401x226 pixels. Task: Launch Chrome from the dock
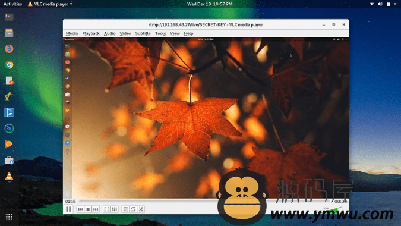[x=9, y=65]
